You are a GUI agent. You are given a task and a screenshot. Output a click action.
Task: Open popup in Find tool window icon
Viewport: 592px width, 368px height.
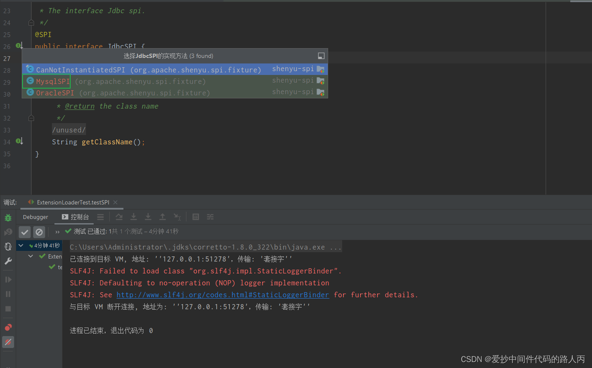point(321,56)
